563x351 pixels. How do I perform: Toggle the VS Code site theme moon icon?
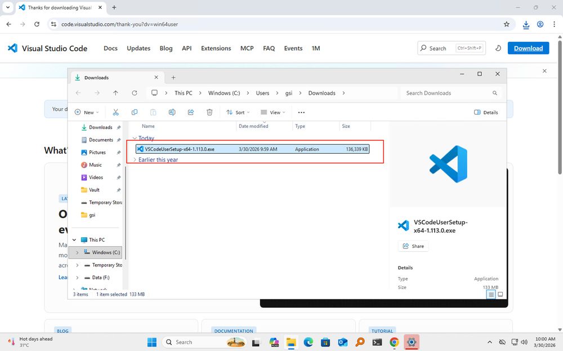pos(498,48)
